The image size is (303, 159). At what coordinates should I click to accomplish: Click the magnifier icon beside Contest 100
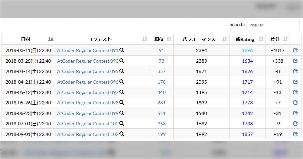122,123
